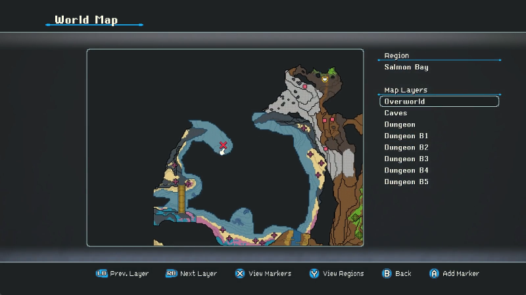Select the Caves map layer
Screen dimensions: 526x295
396,113
